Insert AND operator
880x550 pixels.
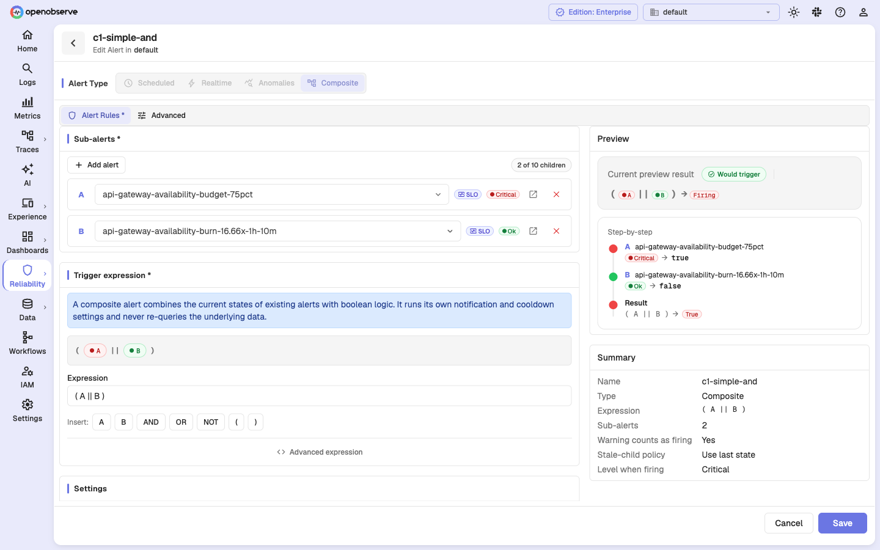[x=151, y=422]
